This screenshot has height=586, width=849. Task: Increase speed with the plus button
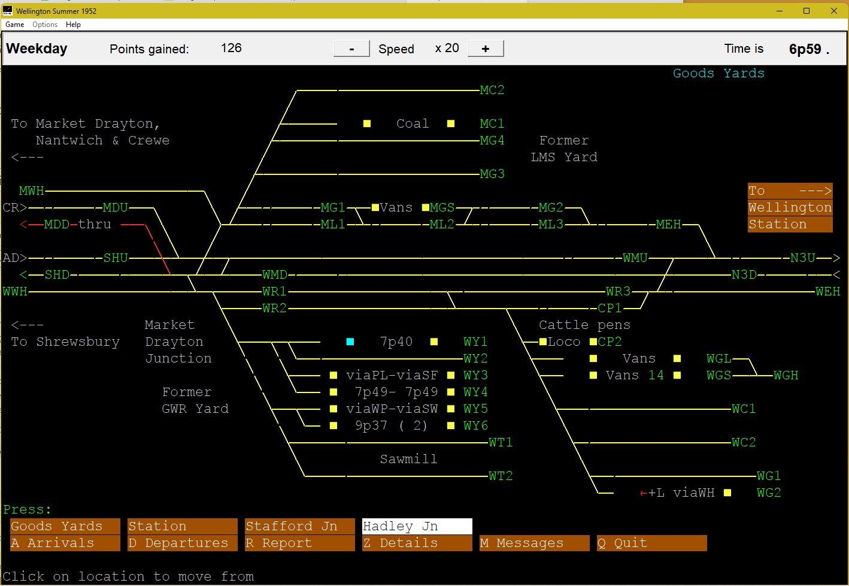[x=486, y=49]
